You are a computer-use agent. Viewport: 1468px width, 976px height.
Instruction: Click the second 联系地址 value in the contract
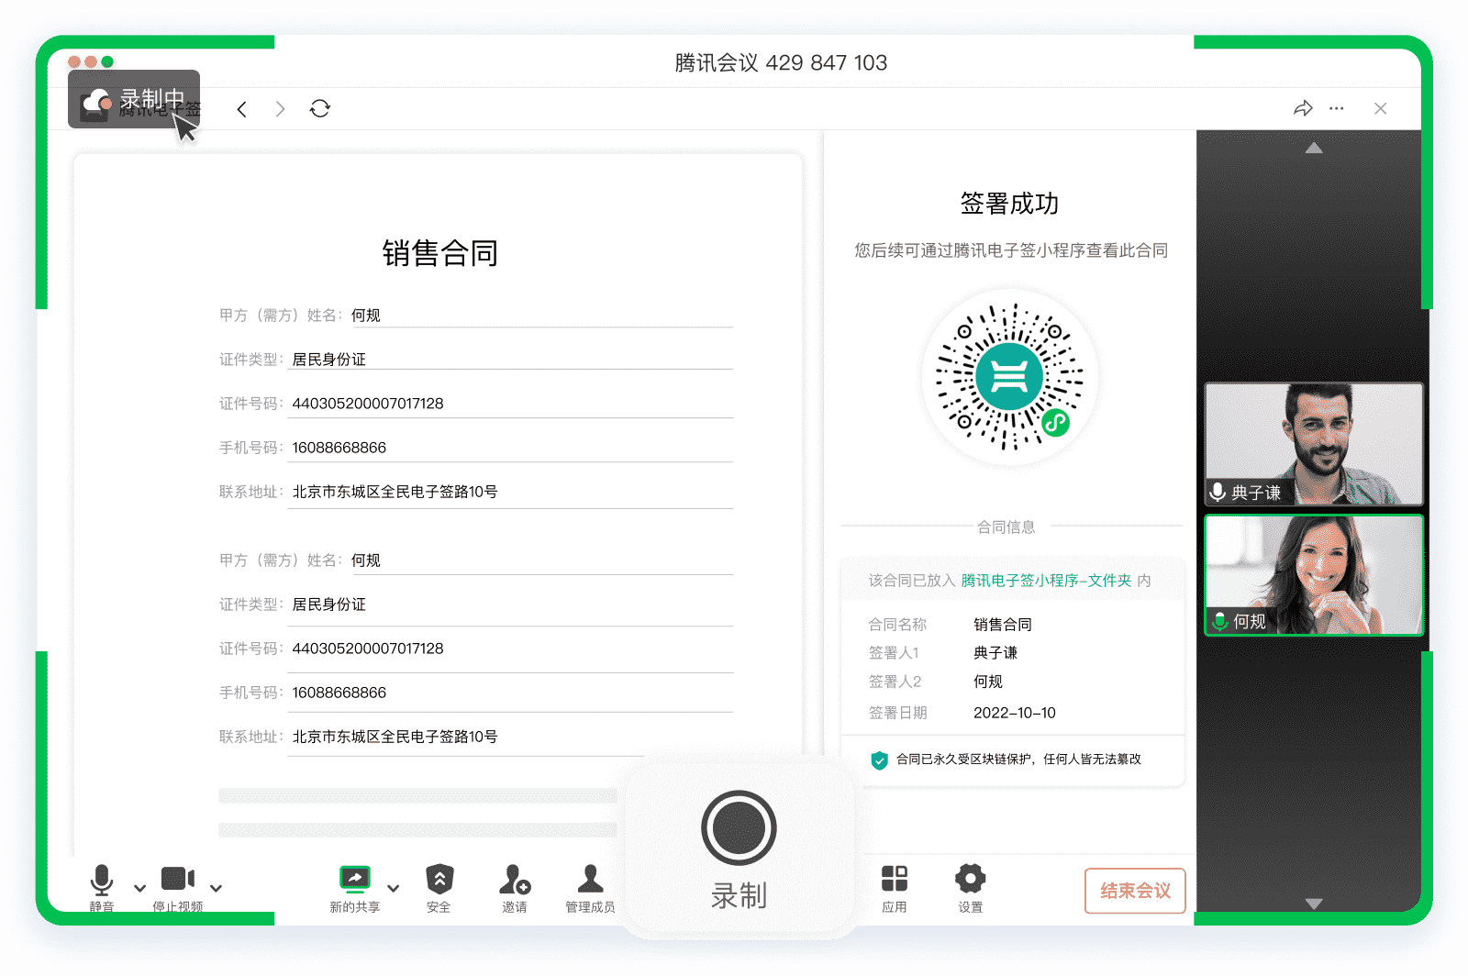pyautogui.click(x=395, y=737)
